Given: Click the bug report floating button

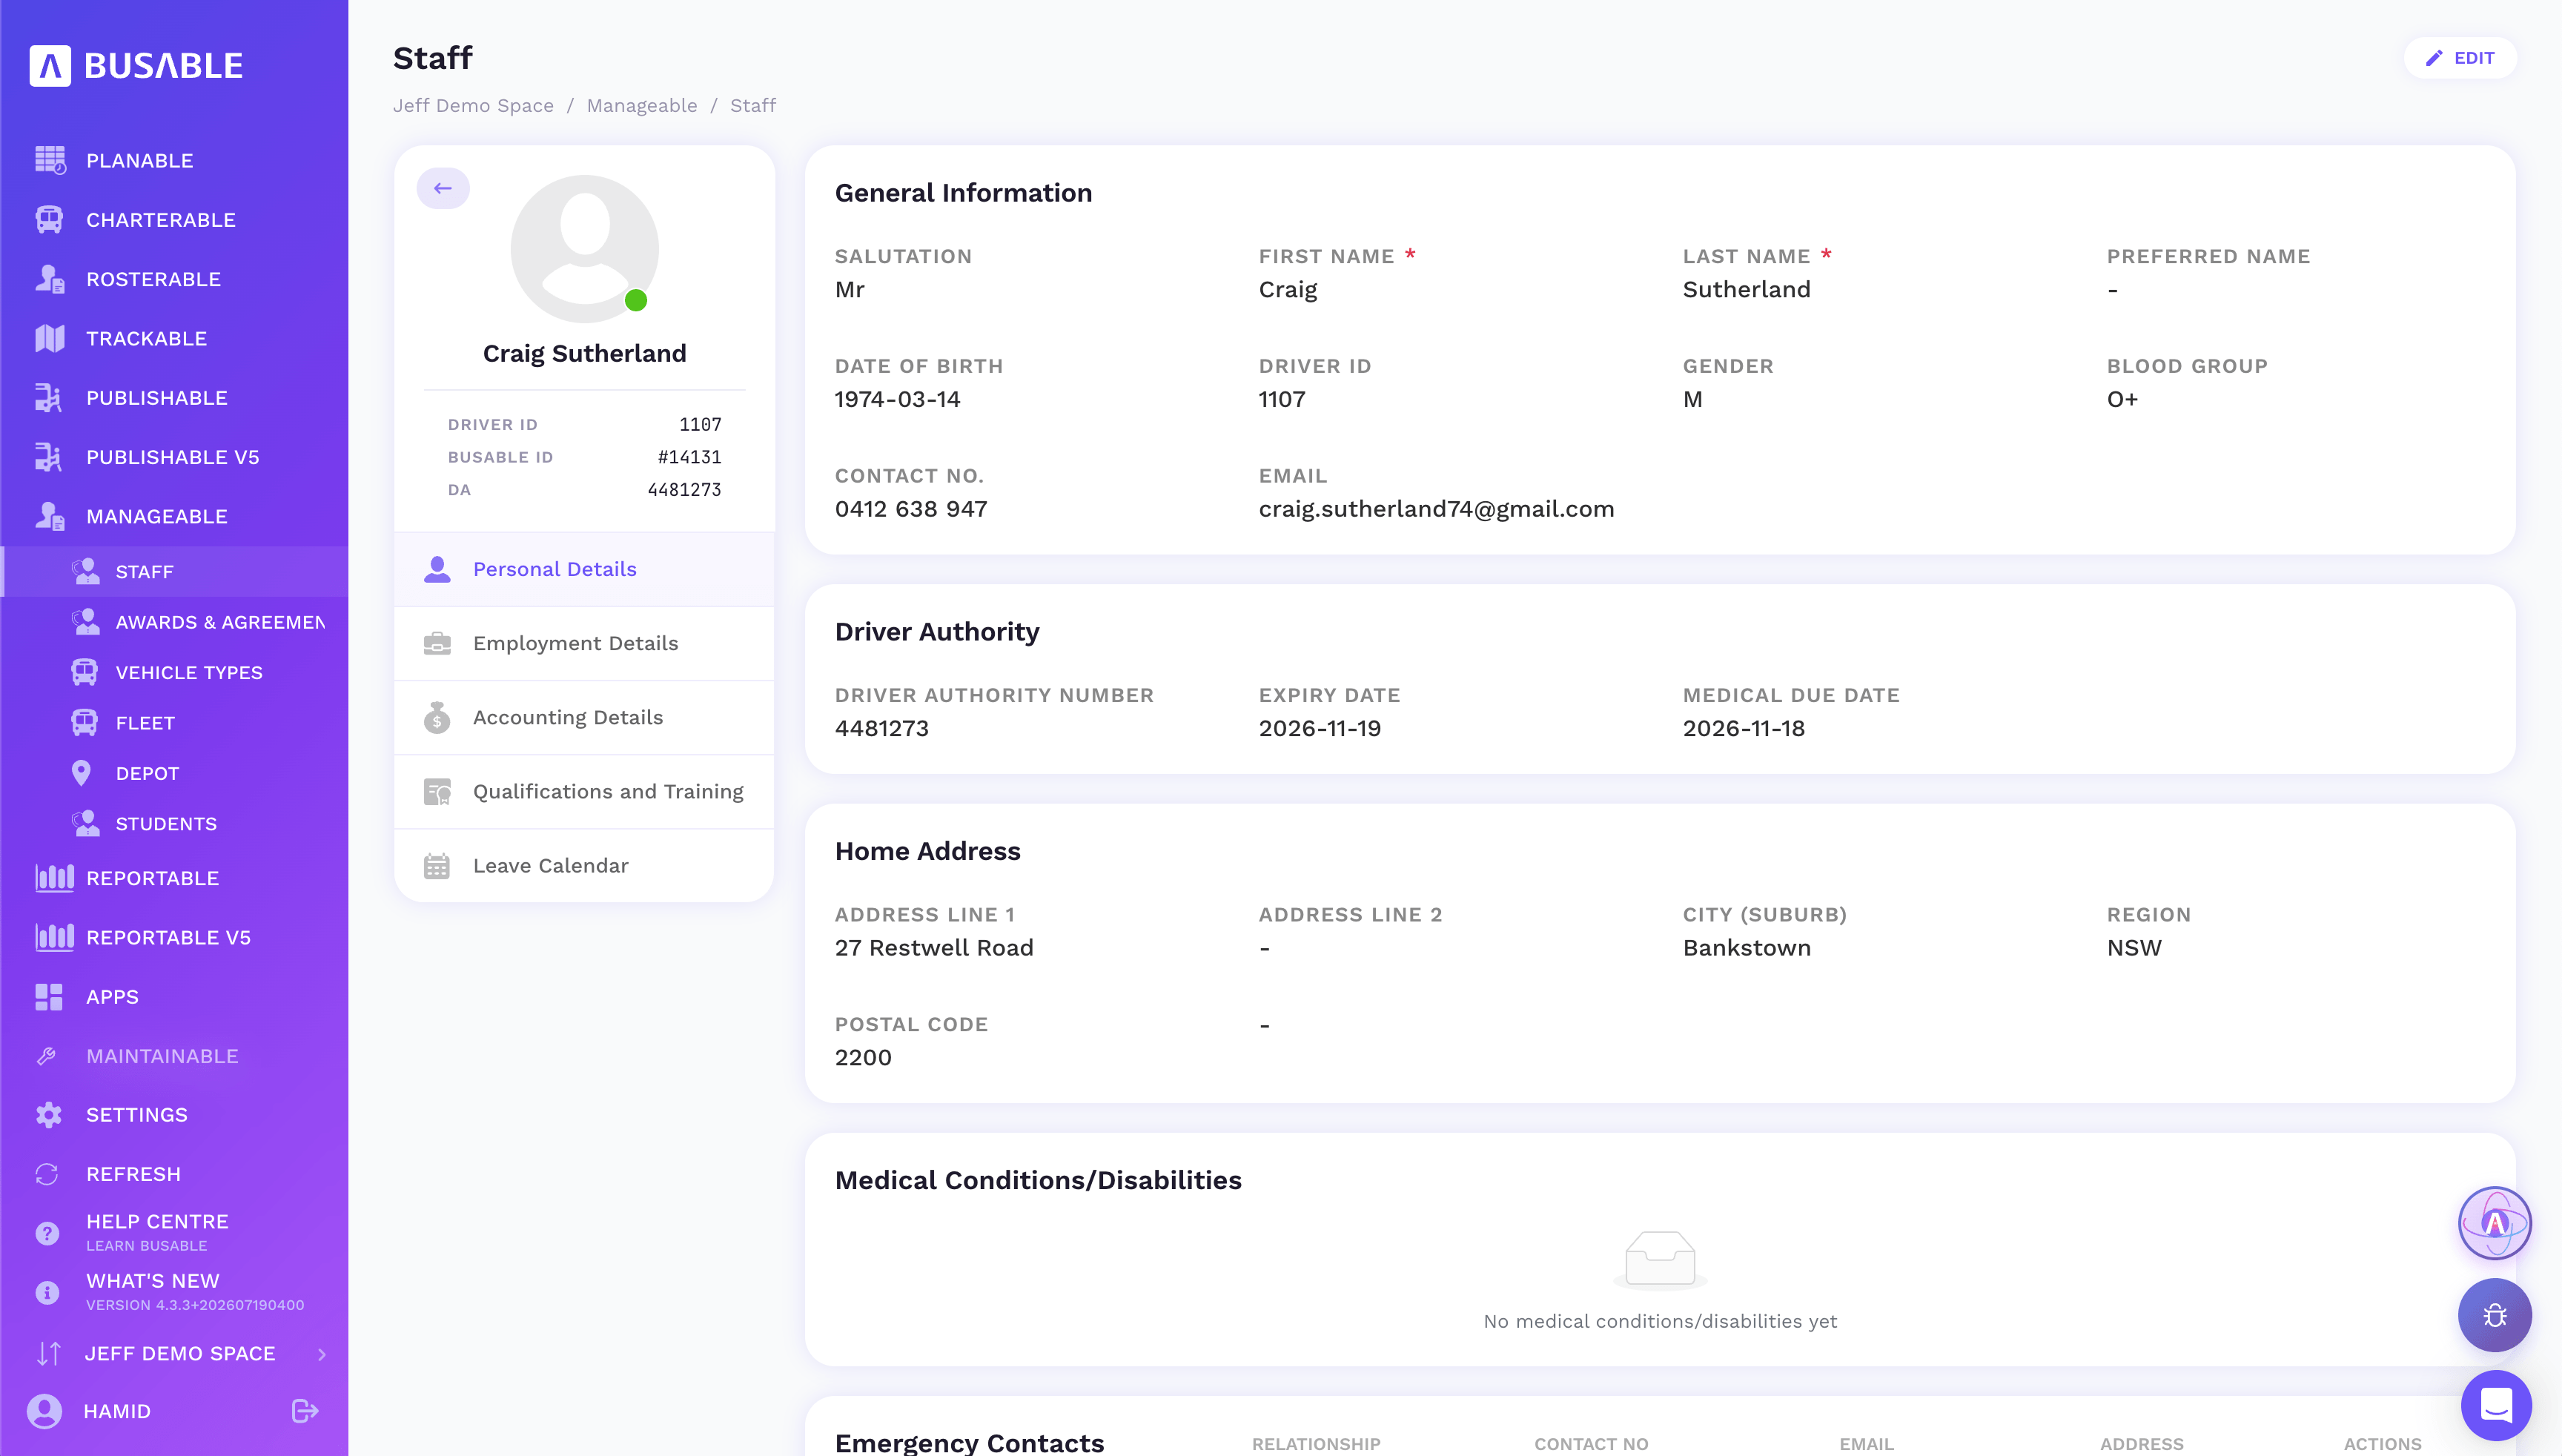Looking at the screenshot, I should (2495, 1315).
